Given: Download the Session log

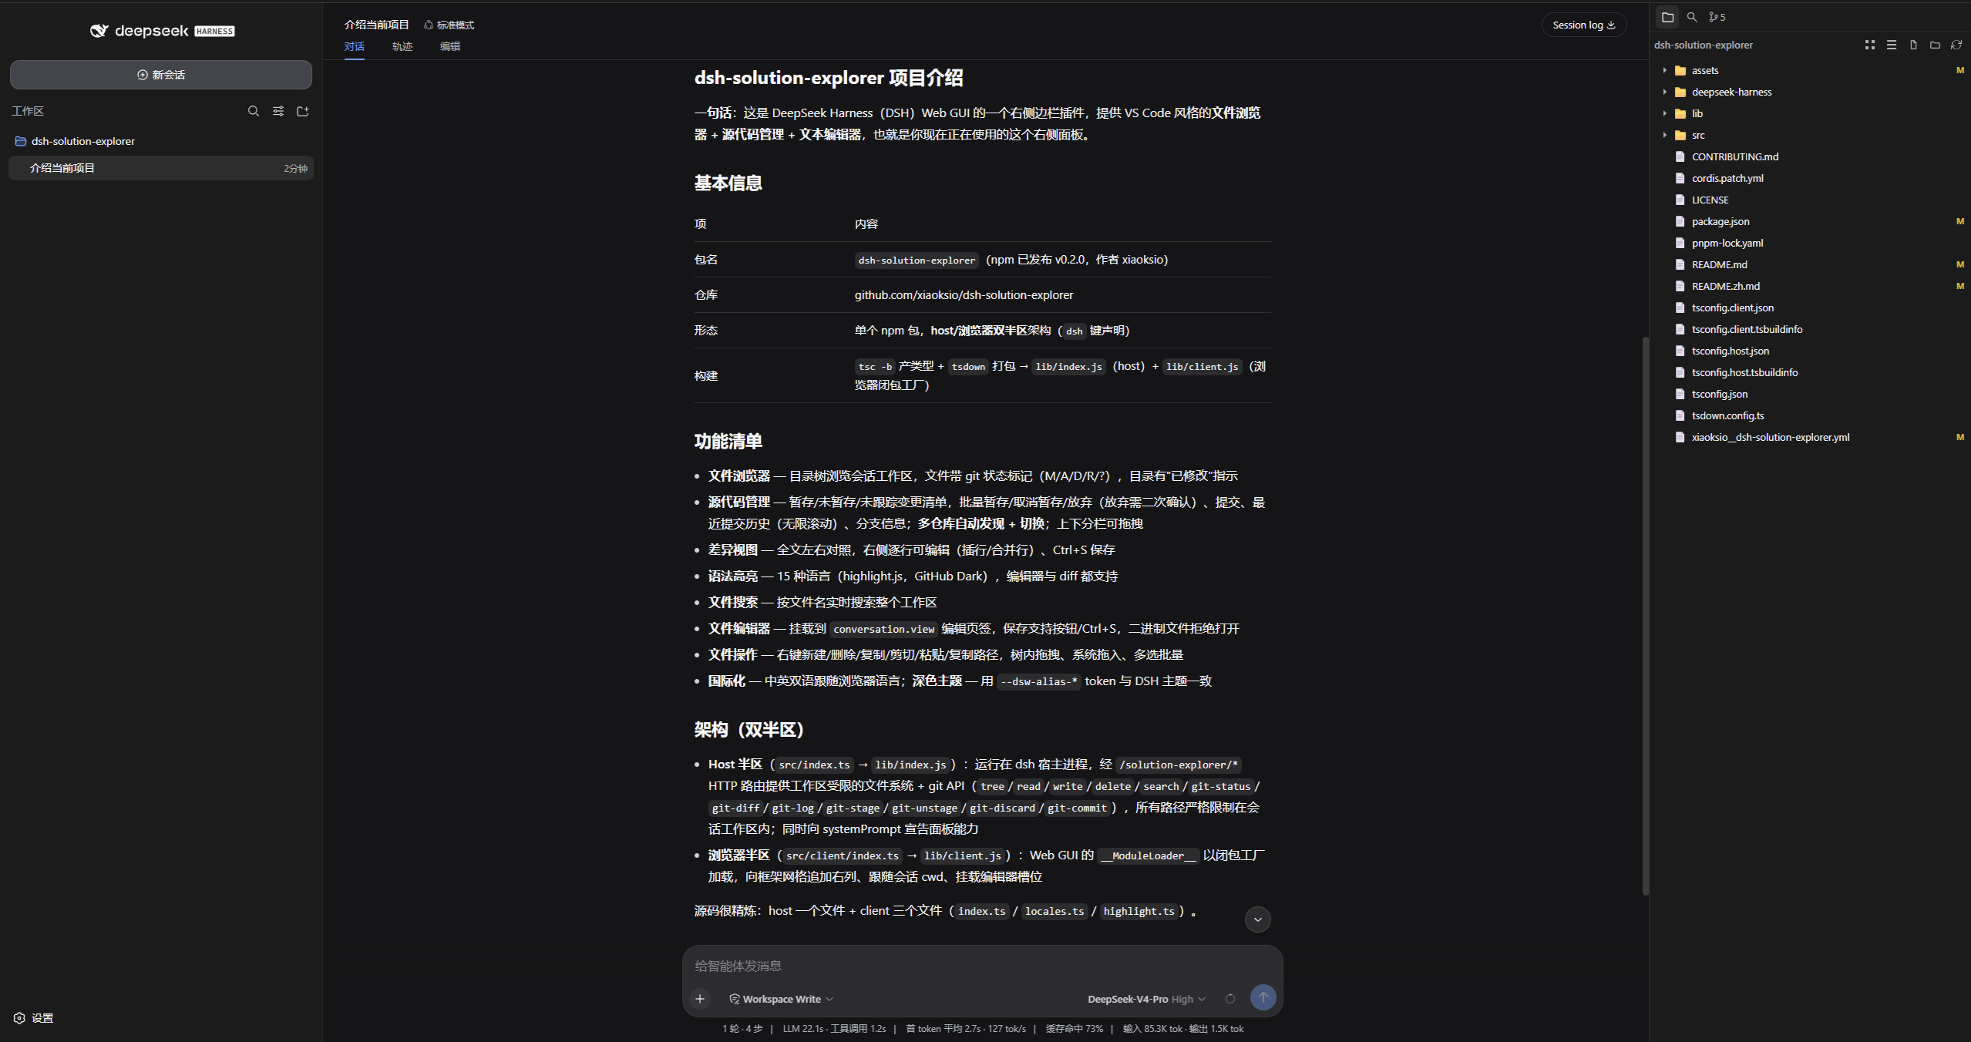Looking at the screenshot, I should [1583, 25].
